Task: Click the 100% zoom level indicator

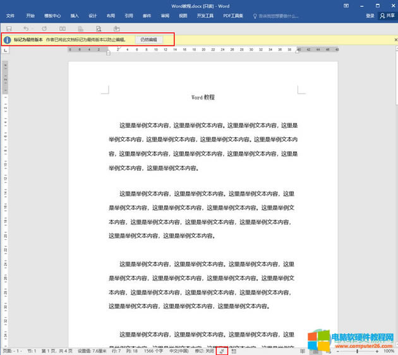Action: pyautogui.click(x=389, y=351)
